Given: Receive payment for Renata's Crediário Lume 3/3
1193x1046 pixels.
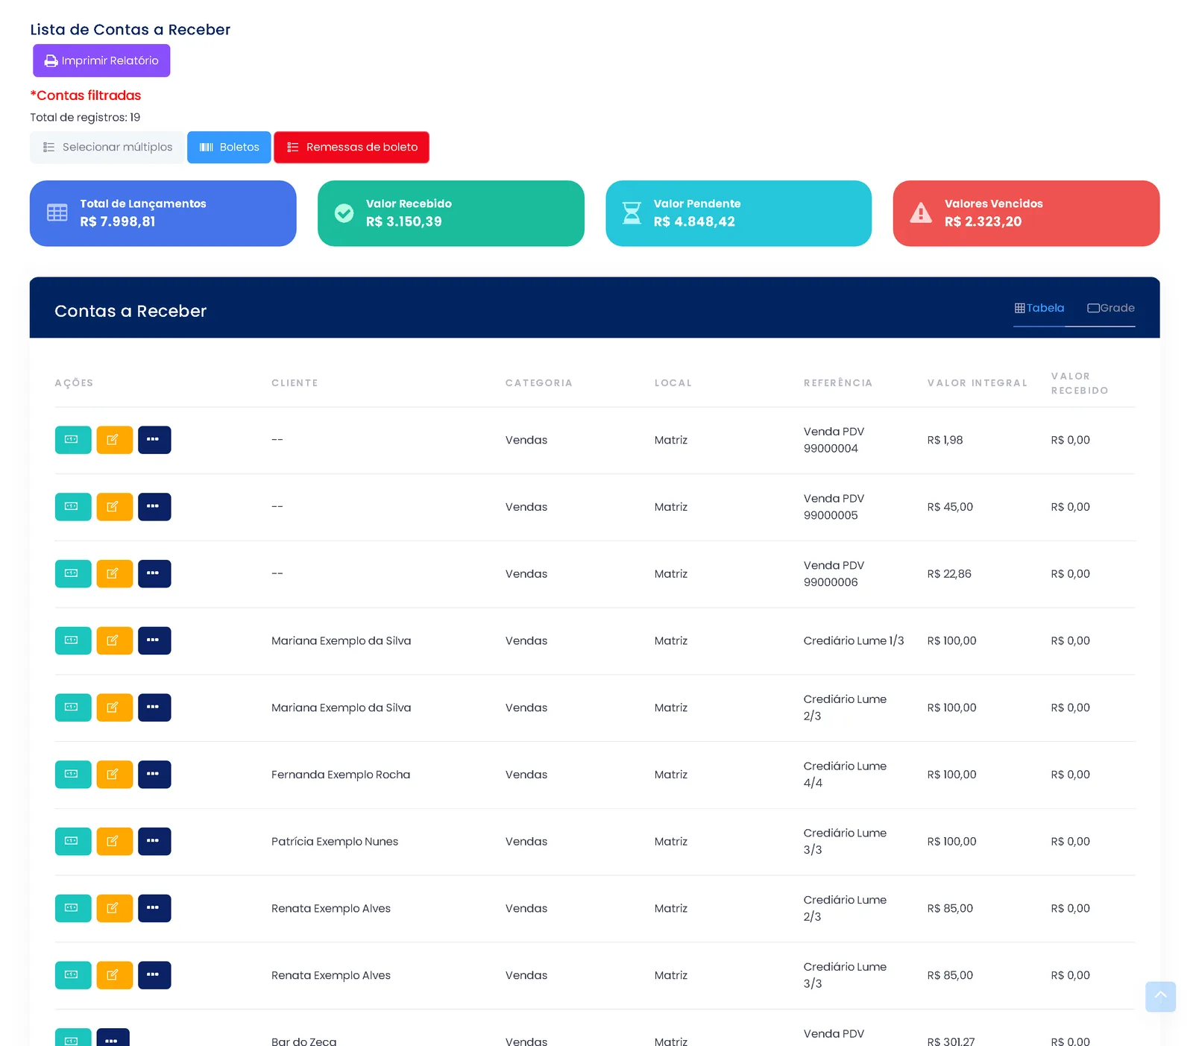Looking at the screenshot, I should pyautogui.click(x=73, y=975).
